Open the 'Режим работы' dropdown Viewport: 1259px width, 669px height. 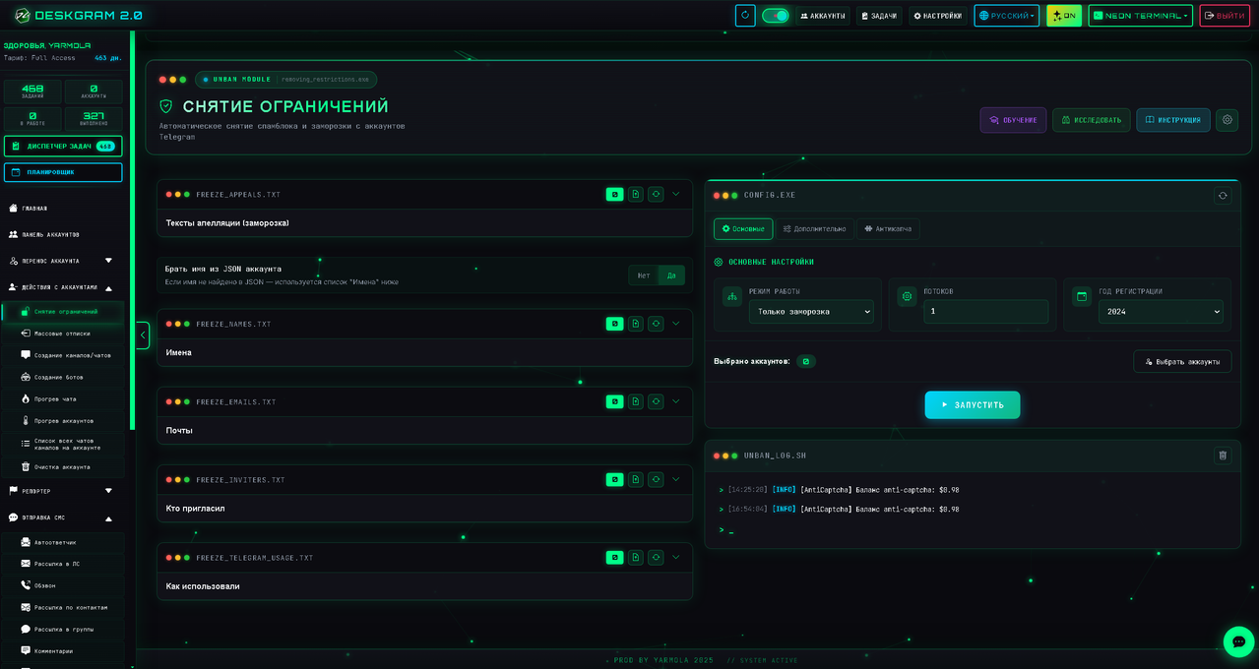[x=811, y=312]
